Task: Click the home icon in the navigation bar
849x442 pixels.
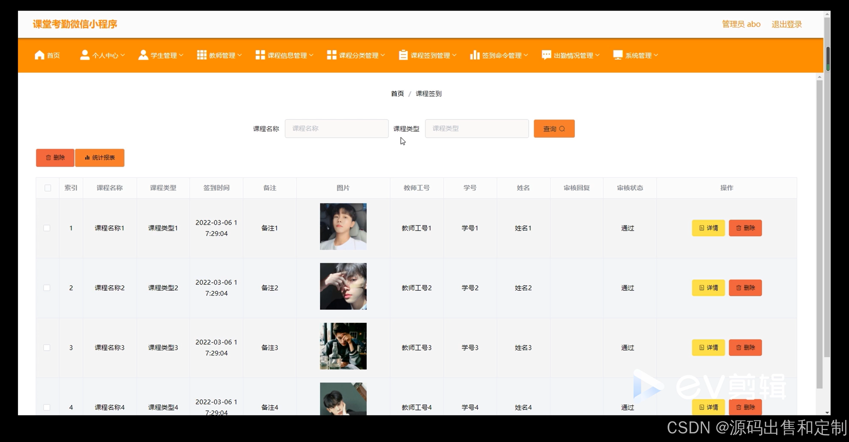Action: [x=39, y=55]
